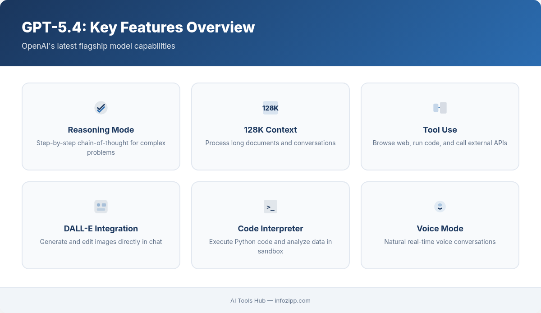The height and width of the screenshot is (313, 541).
Task: Click the Code Interpreter terminal icon
Action: [x=270, y=207]
